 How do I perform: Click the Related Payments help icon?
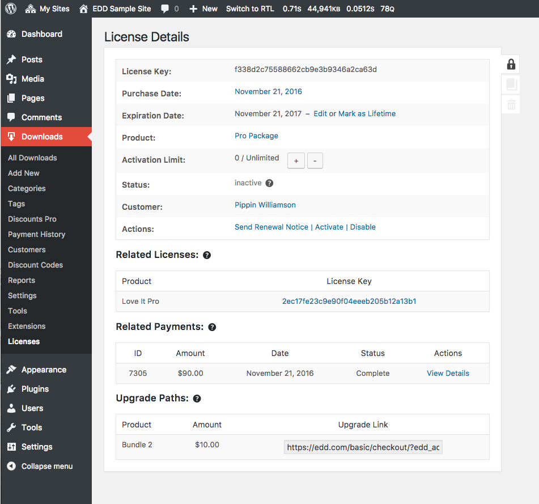212,327
